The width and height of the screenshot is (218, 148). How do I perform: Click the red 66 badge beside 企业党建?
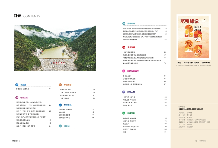pos(124,47)
